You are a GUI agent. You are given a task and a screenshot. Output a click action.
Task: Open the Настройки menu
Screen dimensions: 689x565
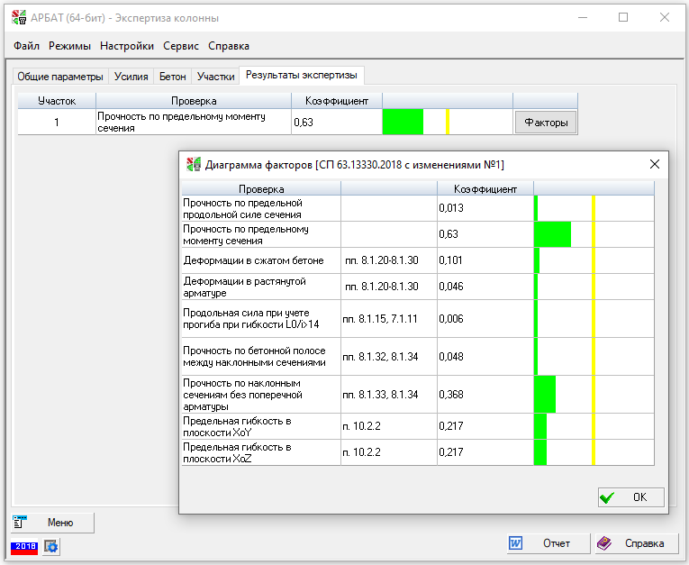[127, 46]
